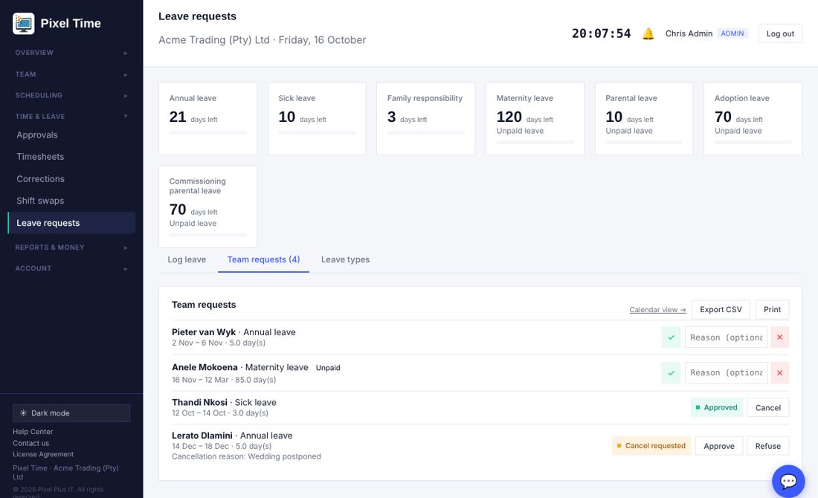Click the Maternity leave balance card
The height and width of the screenshot is (498, 818).
[x=535, y=119]
